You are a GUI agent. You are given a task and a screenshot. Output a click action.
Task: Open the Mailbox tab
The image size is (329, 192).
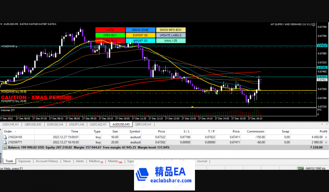(x=94, y=161)
